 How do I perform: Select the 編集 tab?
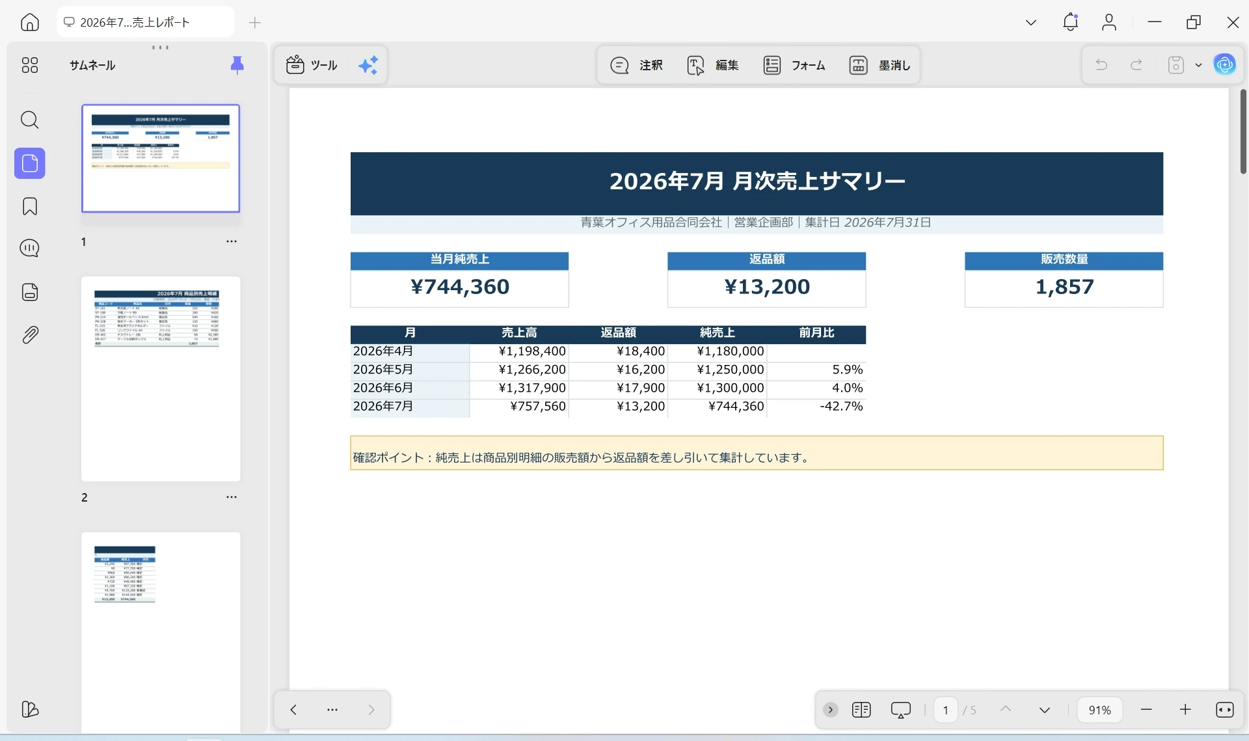[x=713, y=65]
